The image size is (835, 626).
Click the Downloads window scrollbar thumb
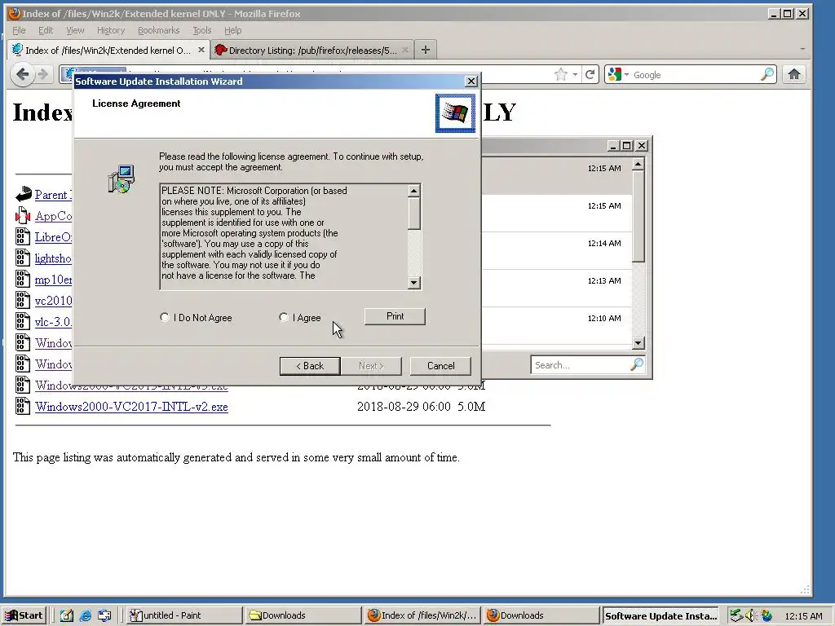tap(638, 216)
